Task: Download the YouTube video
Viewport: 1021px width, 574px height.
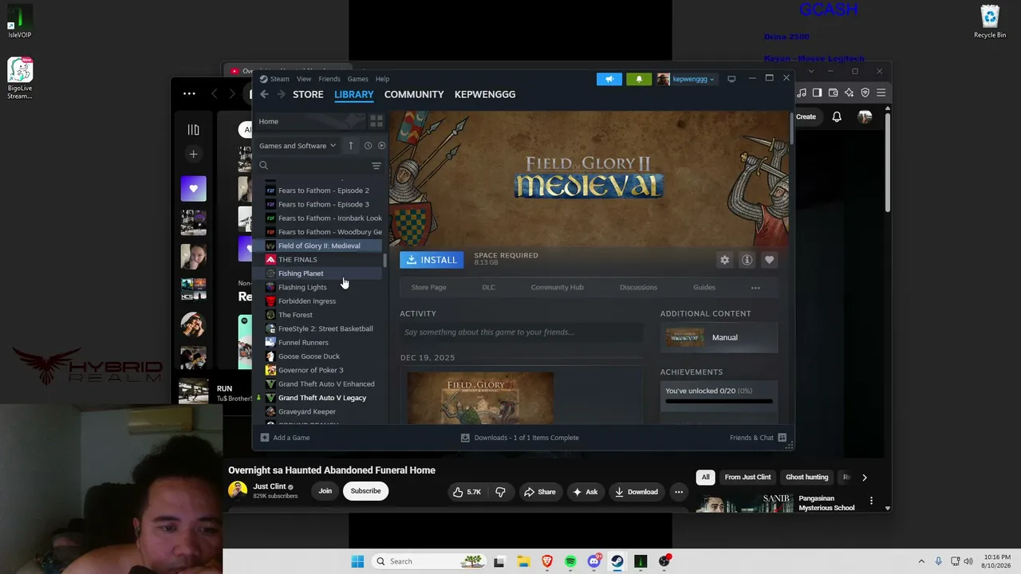Action: (636, 492)
